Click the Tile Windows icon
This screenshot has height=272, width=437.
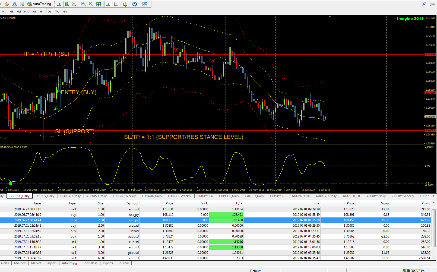pos(99,4)
